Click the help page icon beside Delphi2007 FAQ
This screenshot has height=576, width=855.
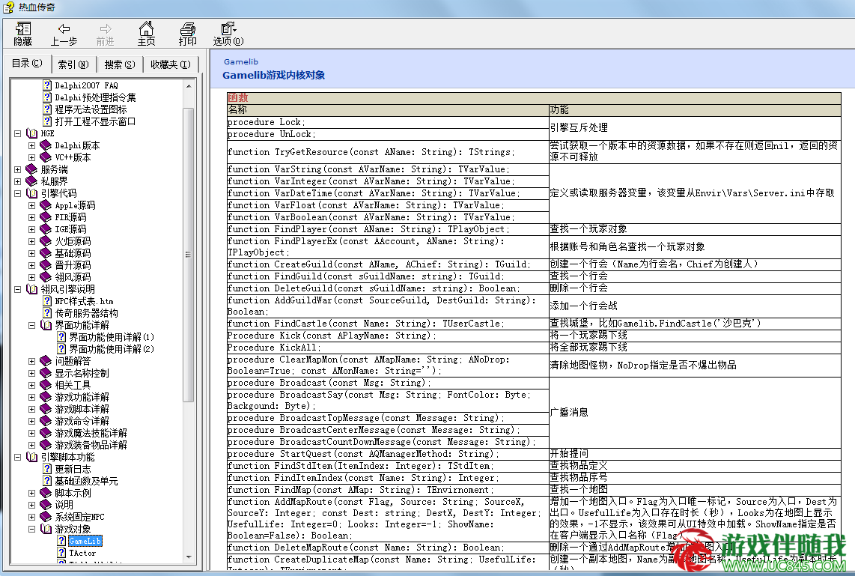47,85
